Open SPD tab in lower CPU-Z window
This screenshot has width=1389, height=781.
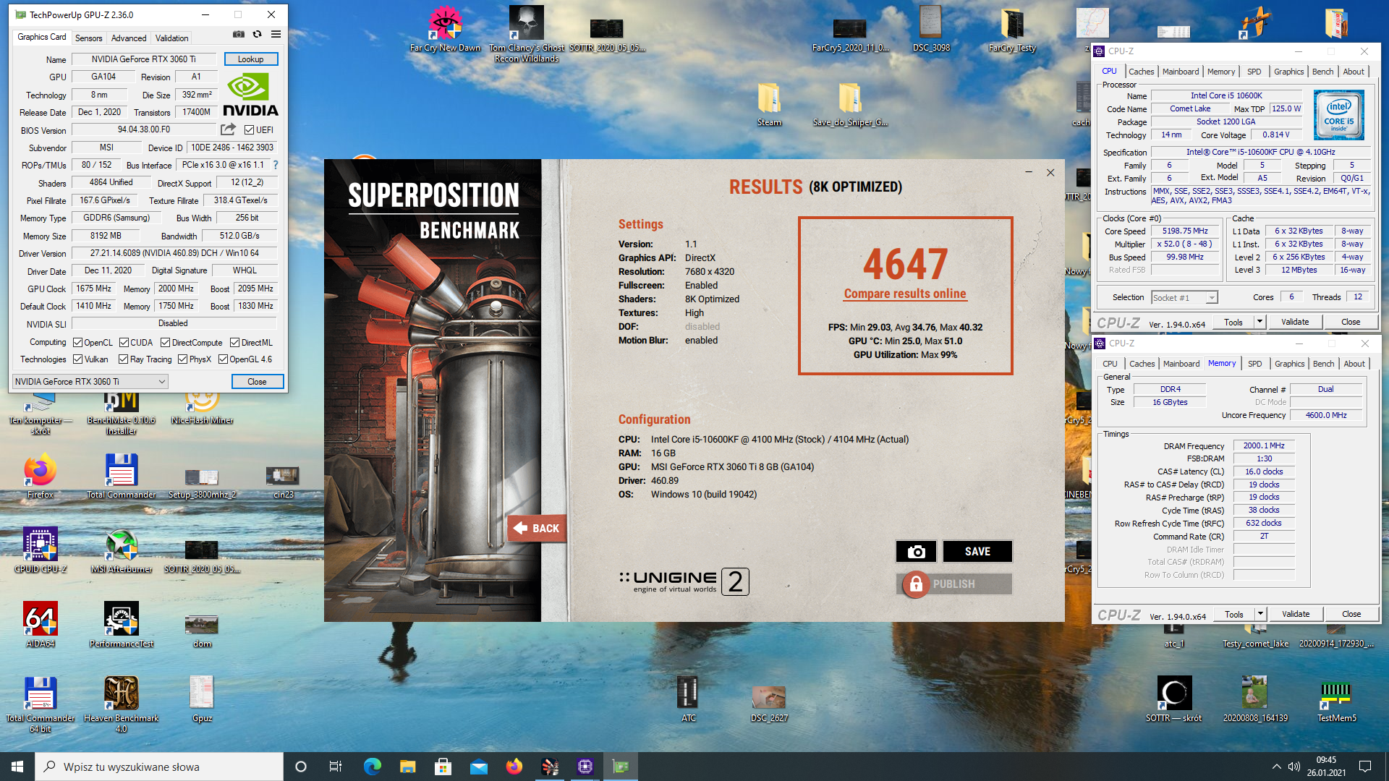tap(1254, 364)
